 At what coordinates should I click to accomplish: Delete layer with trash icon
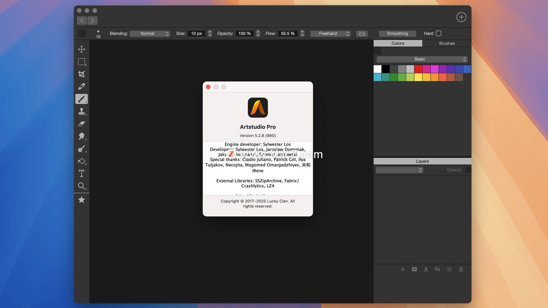(x=461, y=269)
